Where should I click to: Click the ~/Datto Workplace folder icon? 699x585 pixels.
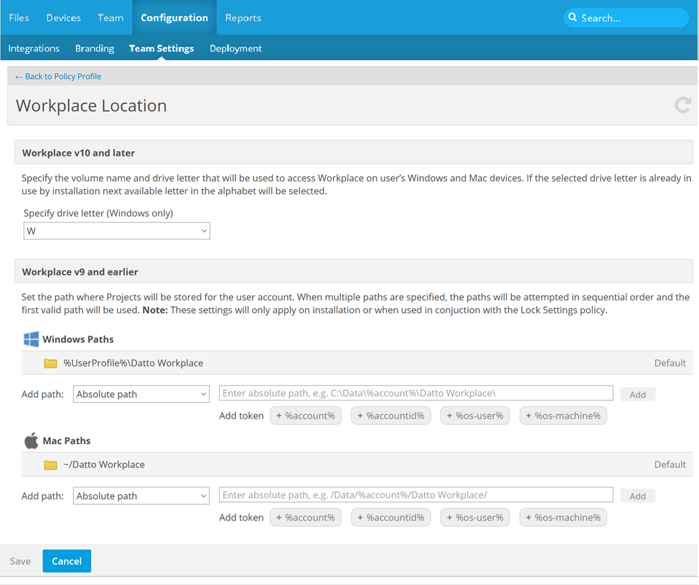[50, 465]
